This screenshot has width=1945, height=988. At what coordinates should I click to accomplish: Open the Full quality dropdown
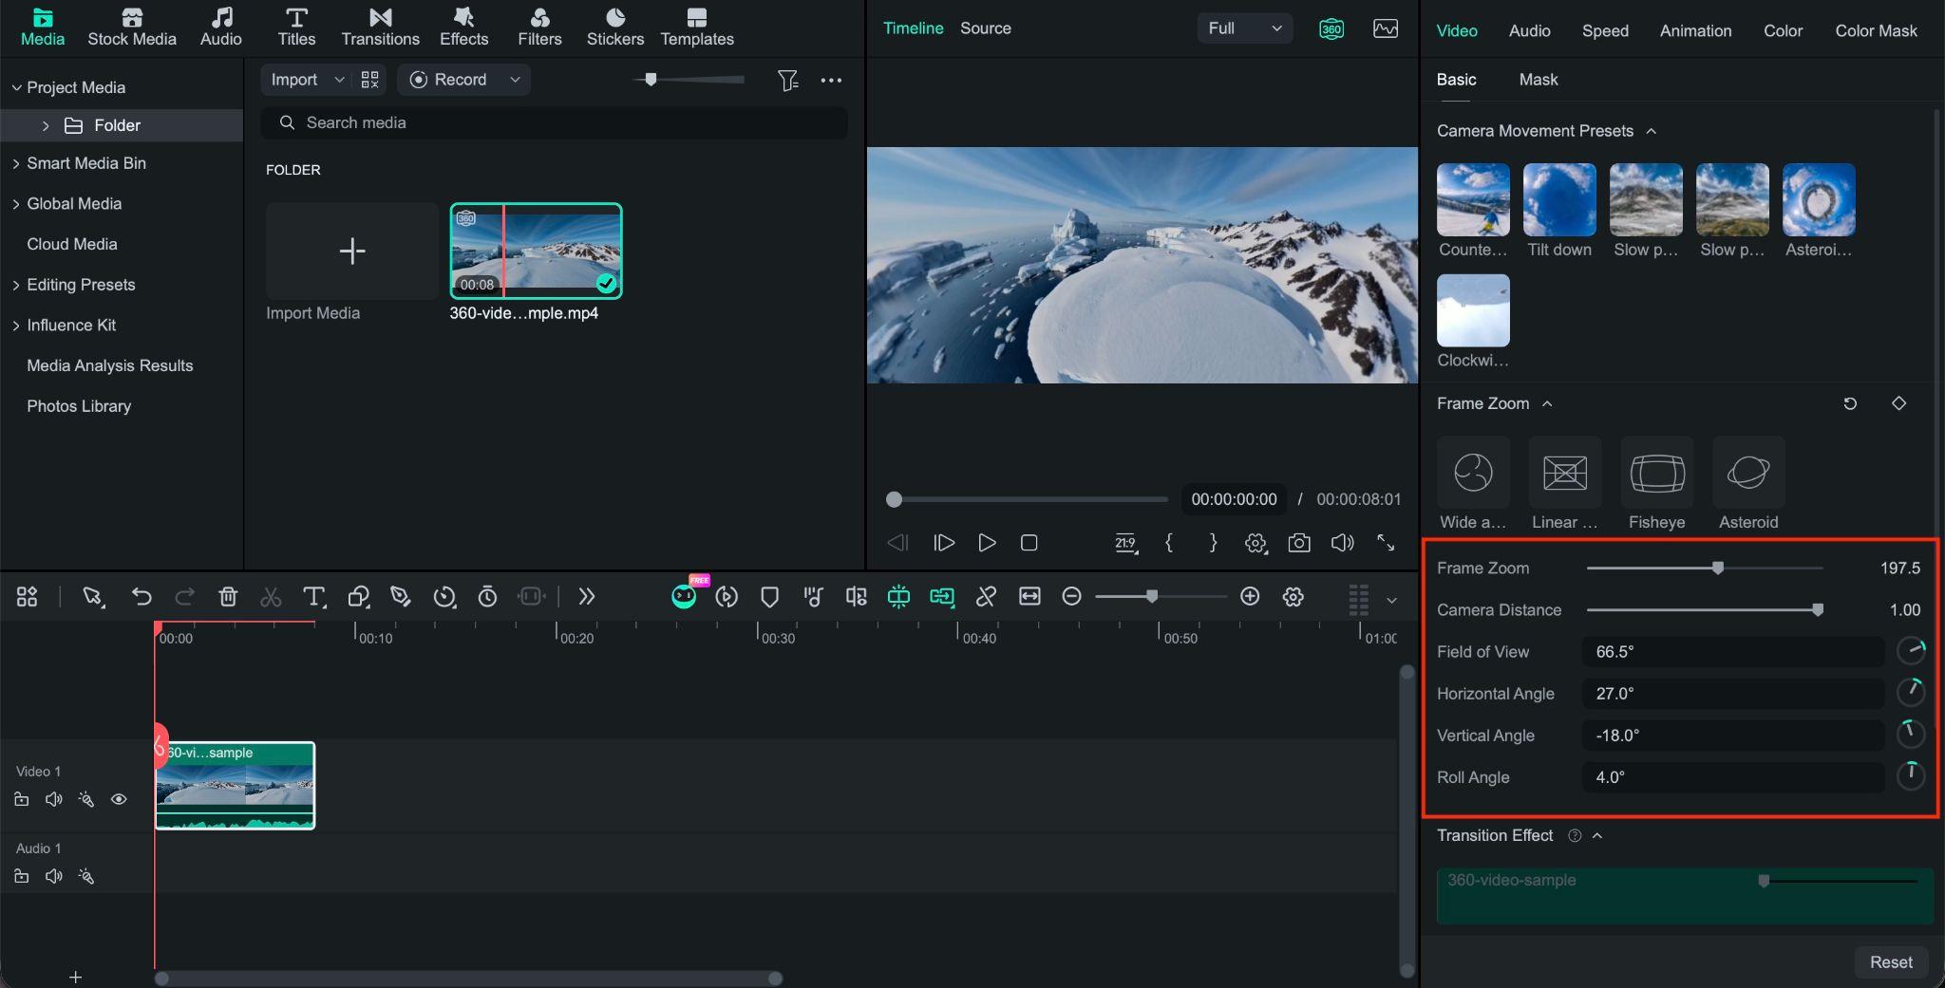click(x=1244, y=28)
